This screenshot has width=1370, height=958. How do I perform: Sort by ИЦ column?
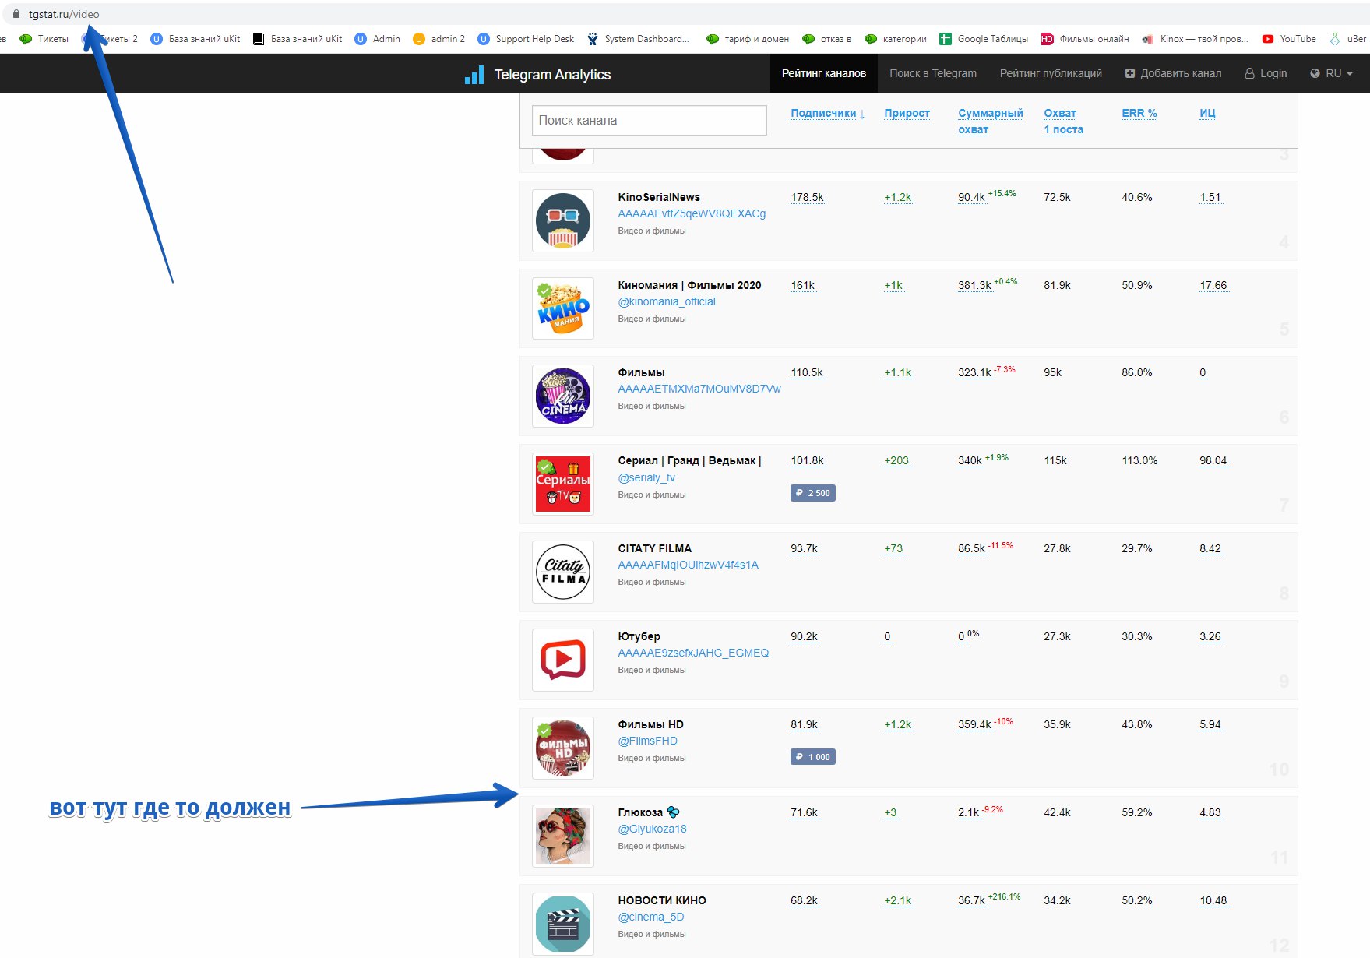click(x=1207, y=113)
